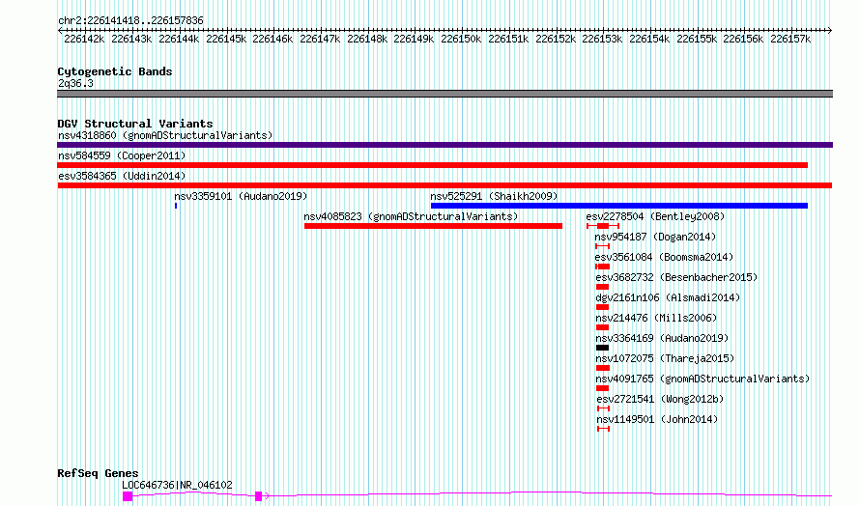Click the left arrowhead of the ruler
Viewport: 860px width, 506px height.
tap(60, 31)
